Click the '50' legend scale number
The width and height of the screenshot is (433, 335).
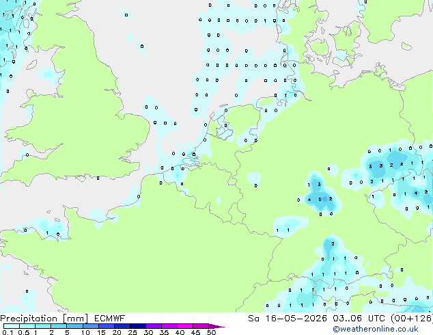point(211,332)
